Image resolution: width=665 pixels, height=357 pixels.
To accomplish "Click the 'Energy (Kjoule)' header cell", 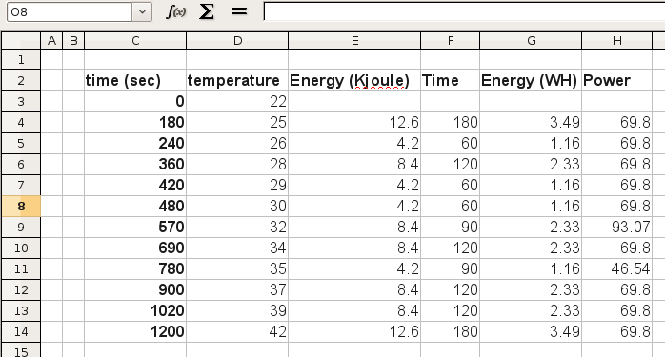I will pyautogui.click(x=354, y=81).
